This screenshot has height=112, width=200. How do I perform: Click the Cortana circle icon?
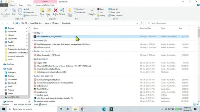[61, 109]
